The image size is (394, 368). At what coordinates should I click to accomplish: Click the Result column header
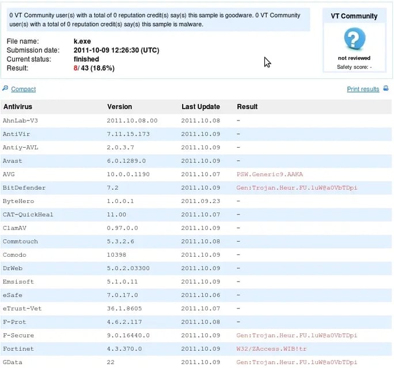(247, 107)
